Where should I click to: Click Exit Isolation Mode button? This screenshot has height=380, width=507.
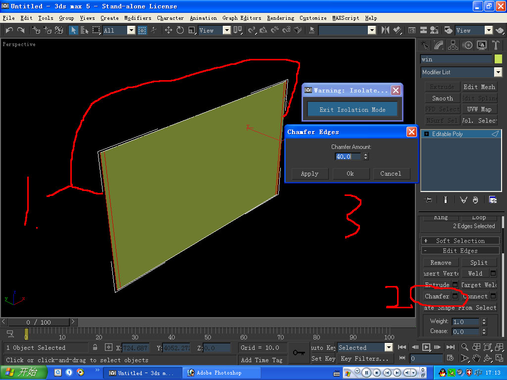point(353,109)
